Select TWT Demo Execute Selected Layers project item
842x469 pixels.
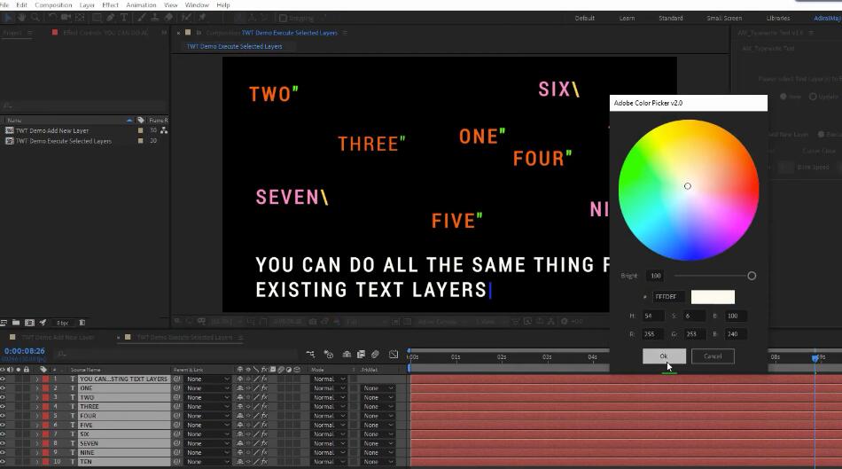pyautogui.click(x=63, y=141)
